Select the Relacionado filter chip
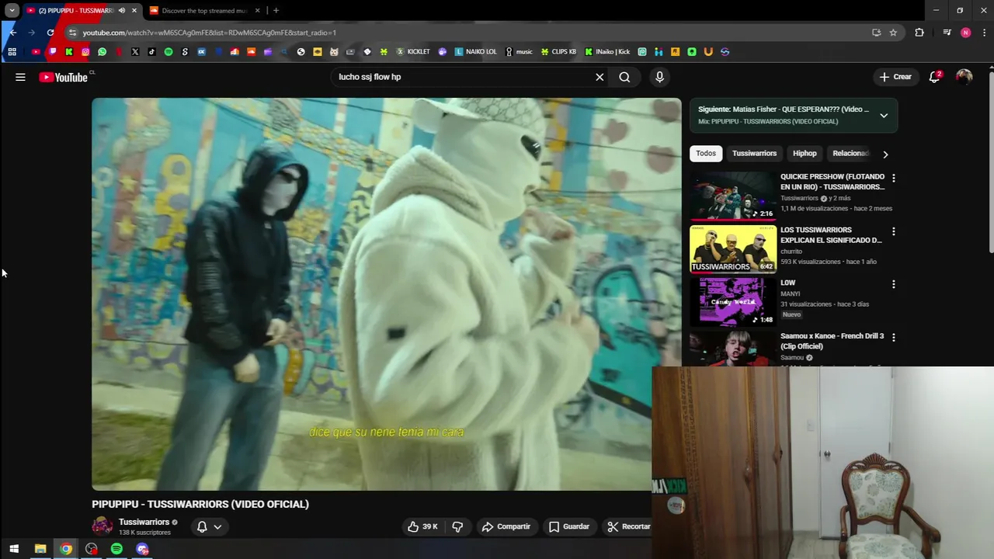 click(850, 154)
